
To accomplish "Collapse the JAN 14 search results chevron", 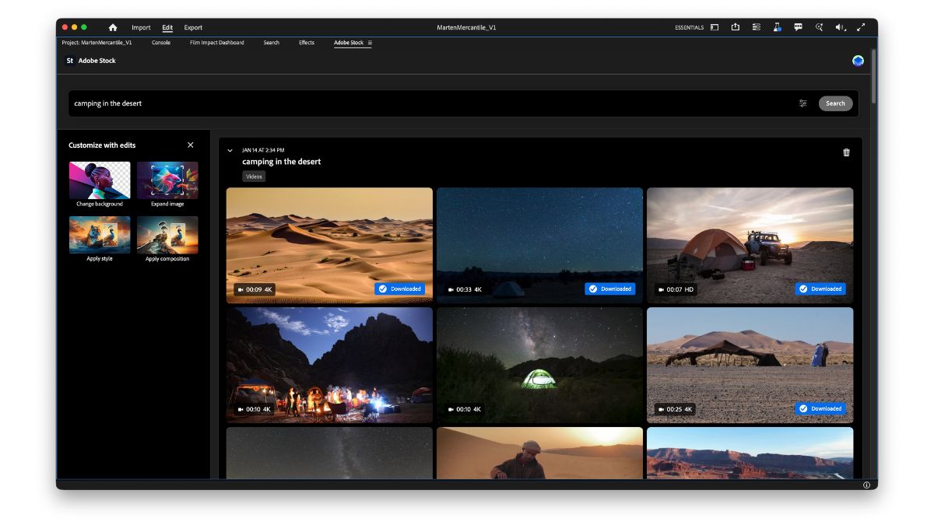I will [229, 150].
